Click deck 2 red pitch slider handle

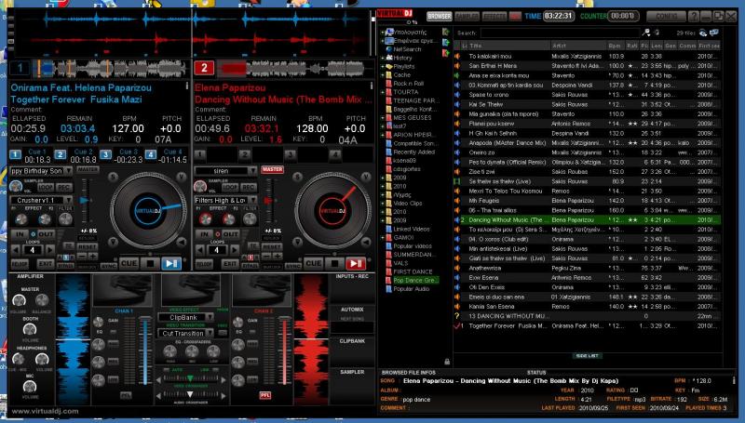point(269,201)
